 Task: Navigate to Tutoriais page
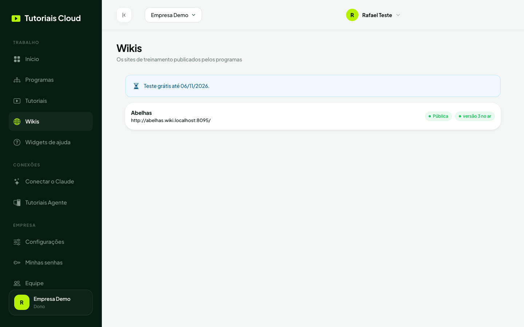51,101
